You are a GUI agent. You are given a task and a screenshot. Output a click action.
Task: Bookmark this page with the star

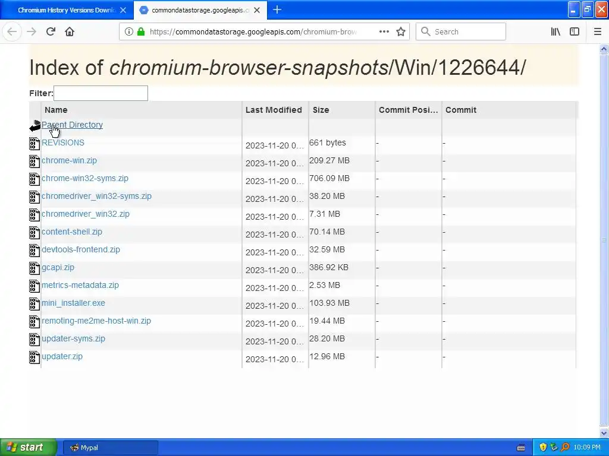click(401, 31)
